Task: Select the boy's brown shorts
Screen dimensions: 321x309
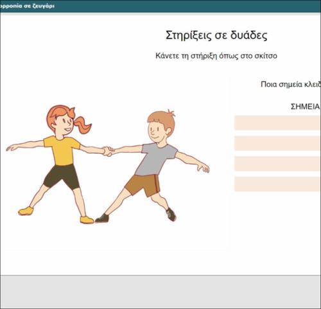Action: 143,185
